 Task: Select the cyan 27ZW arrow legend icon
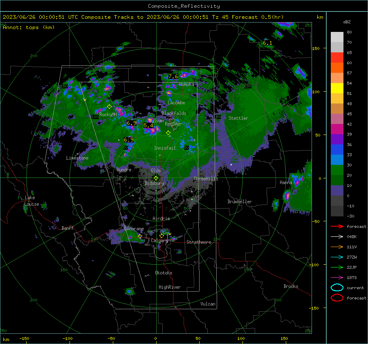point(337,257)
